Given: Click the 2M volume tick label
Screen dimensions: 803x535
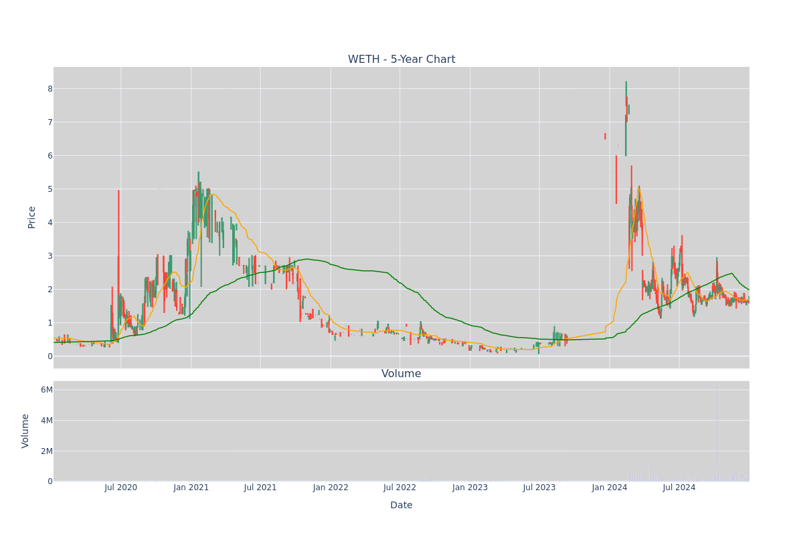Looking at the screenshot, I should 46,451.
